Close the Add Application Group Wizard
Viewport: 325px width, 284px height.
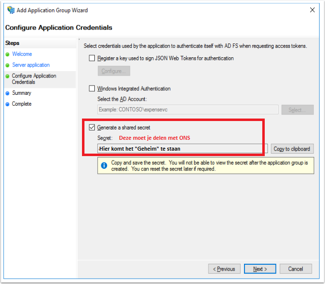click(x=312, y=10)
